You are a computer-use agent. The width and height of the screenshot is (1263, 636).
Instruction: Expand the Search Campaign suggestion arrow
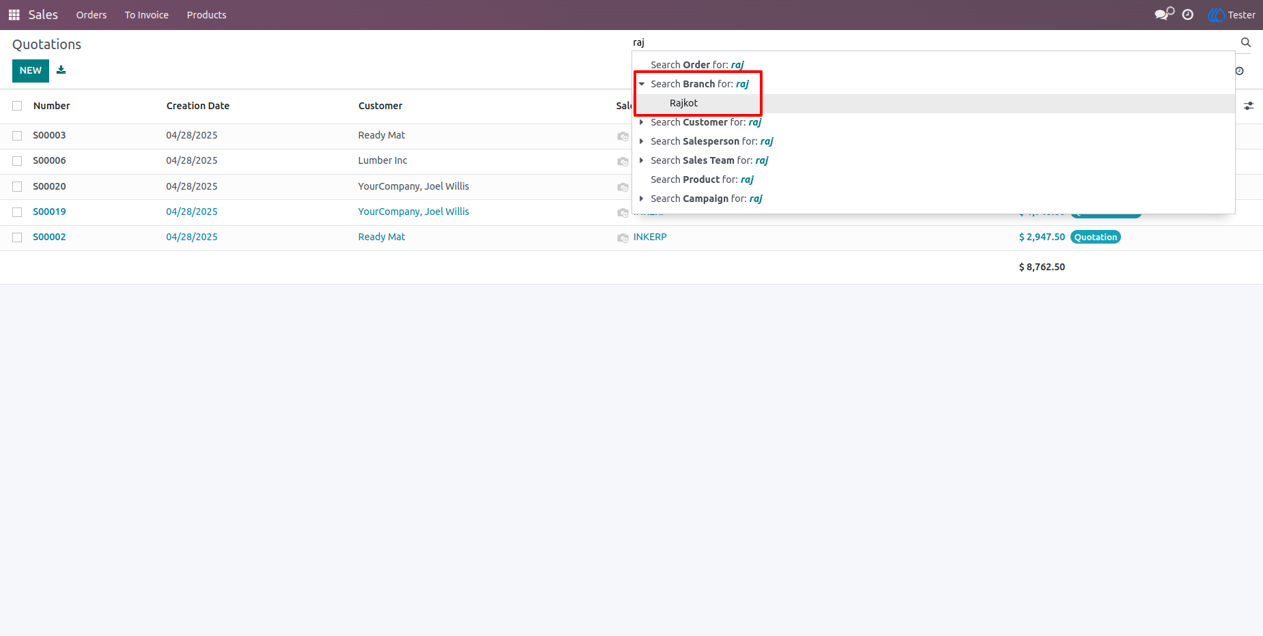click(642, 199)
